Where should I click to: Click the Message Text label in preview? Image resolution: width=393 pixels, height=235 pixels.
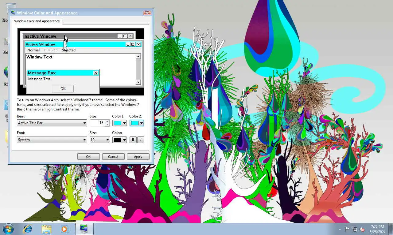tap(39, 79)
